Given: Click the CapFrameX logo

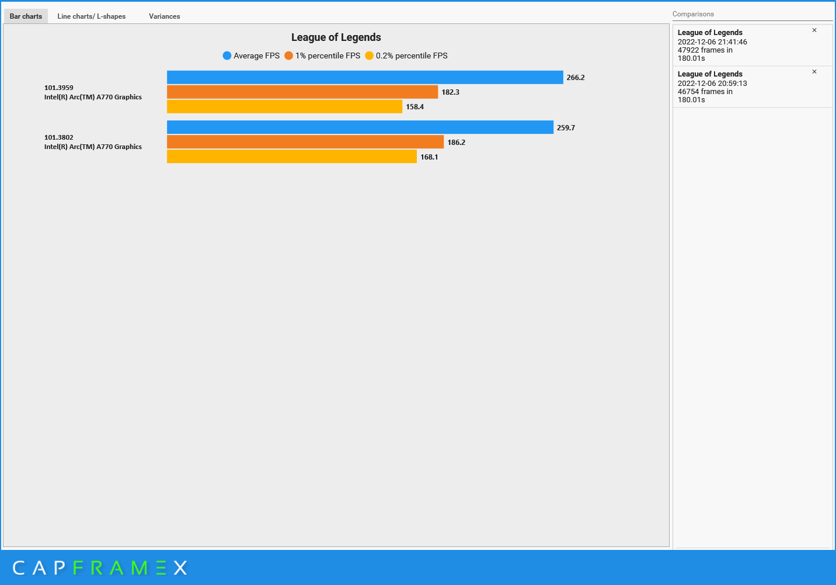Looking at the screenshot, I should [100, 567].
